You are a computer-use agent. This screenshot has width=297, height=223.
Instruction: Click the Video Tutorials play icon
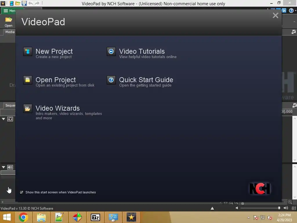pyautogui.click(x=111, y=51)
